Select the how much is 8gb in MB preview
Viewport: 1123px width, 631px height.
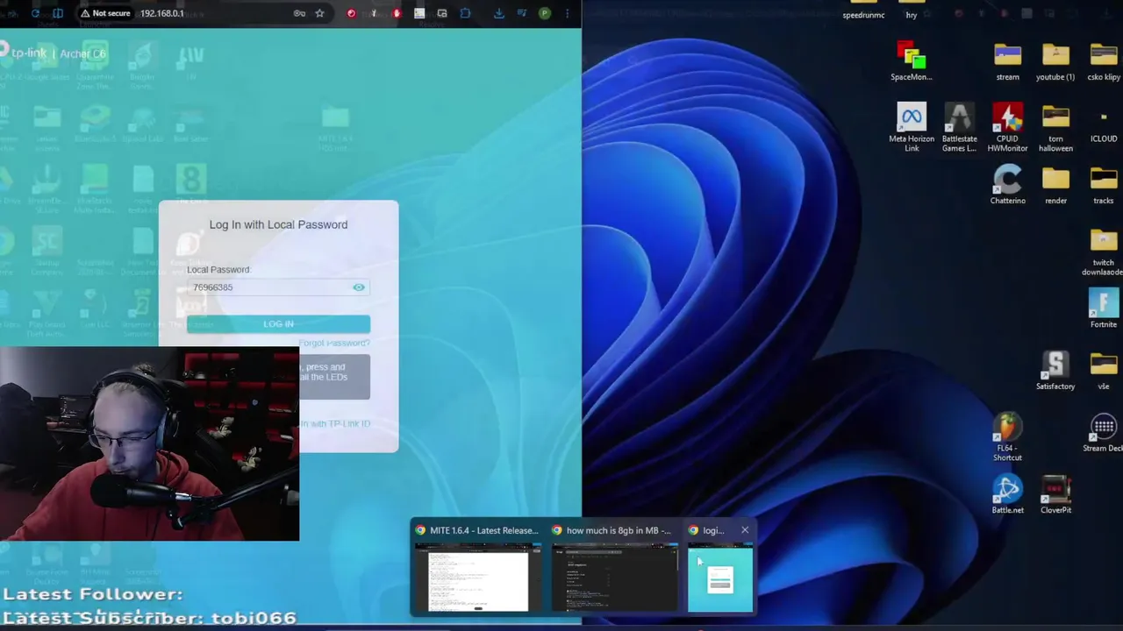[615, 568]
